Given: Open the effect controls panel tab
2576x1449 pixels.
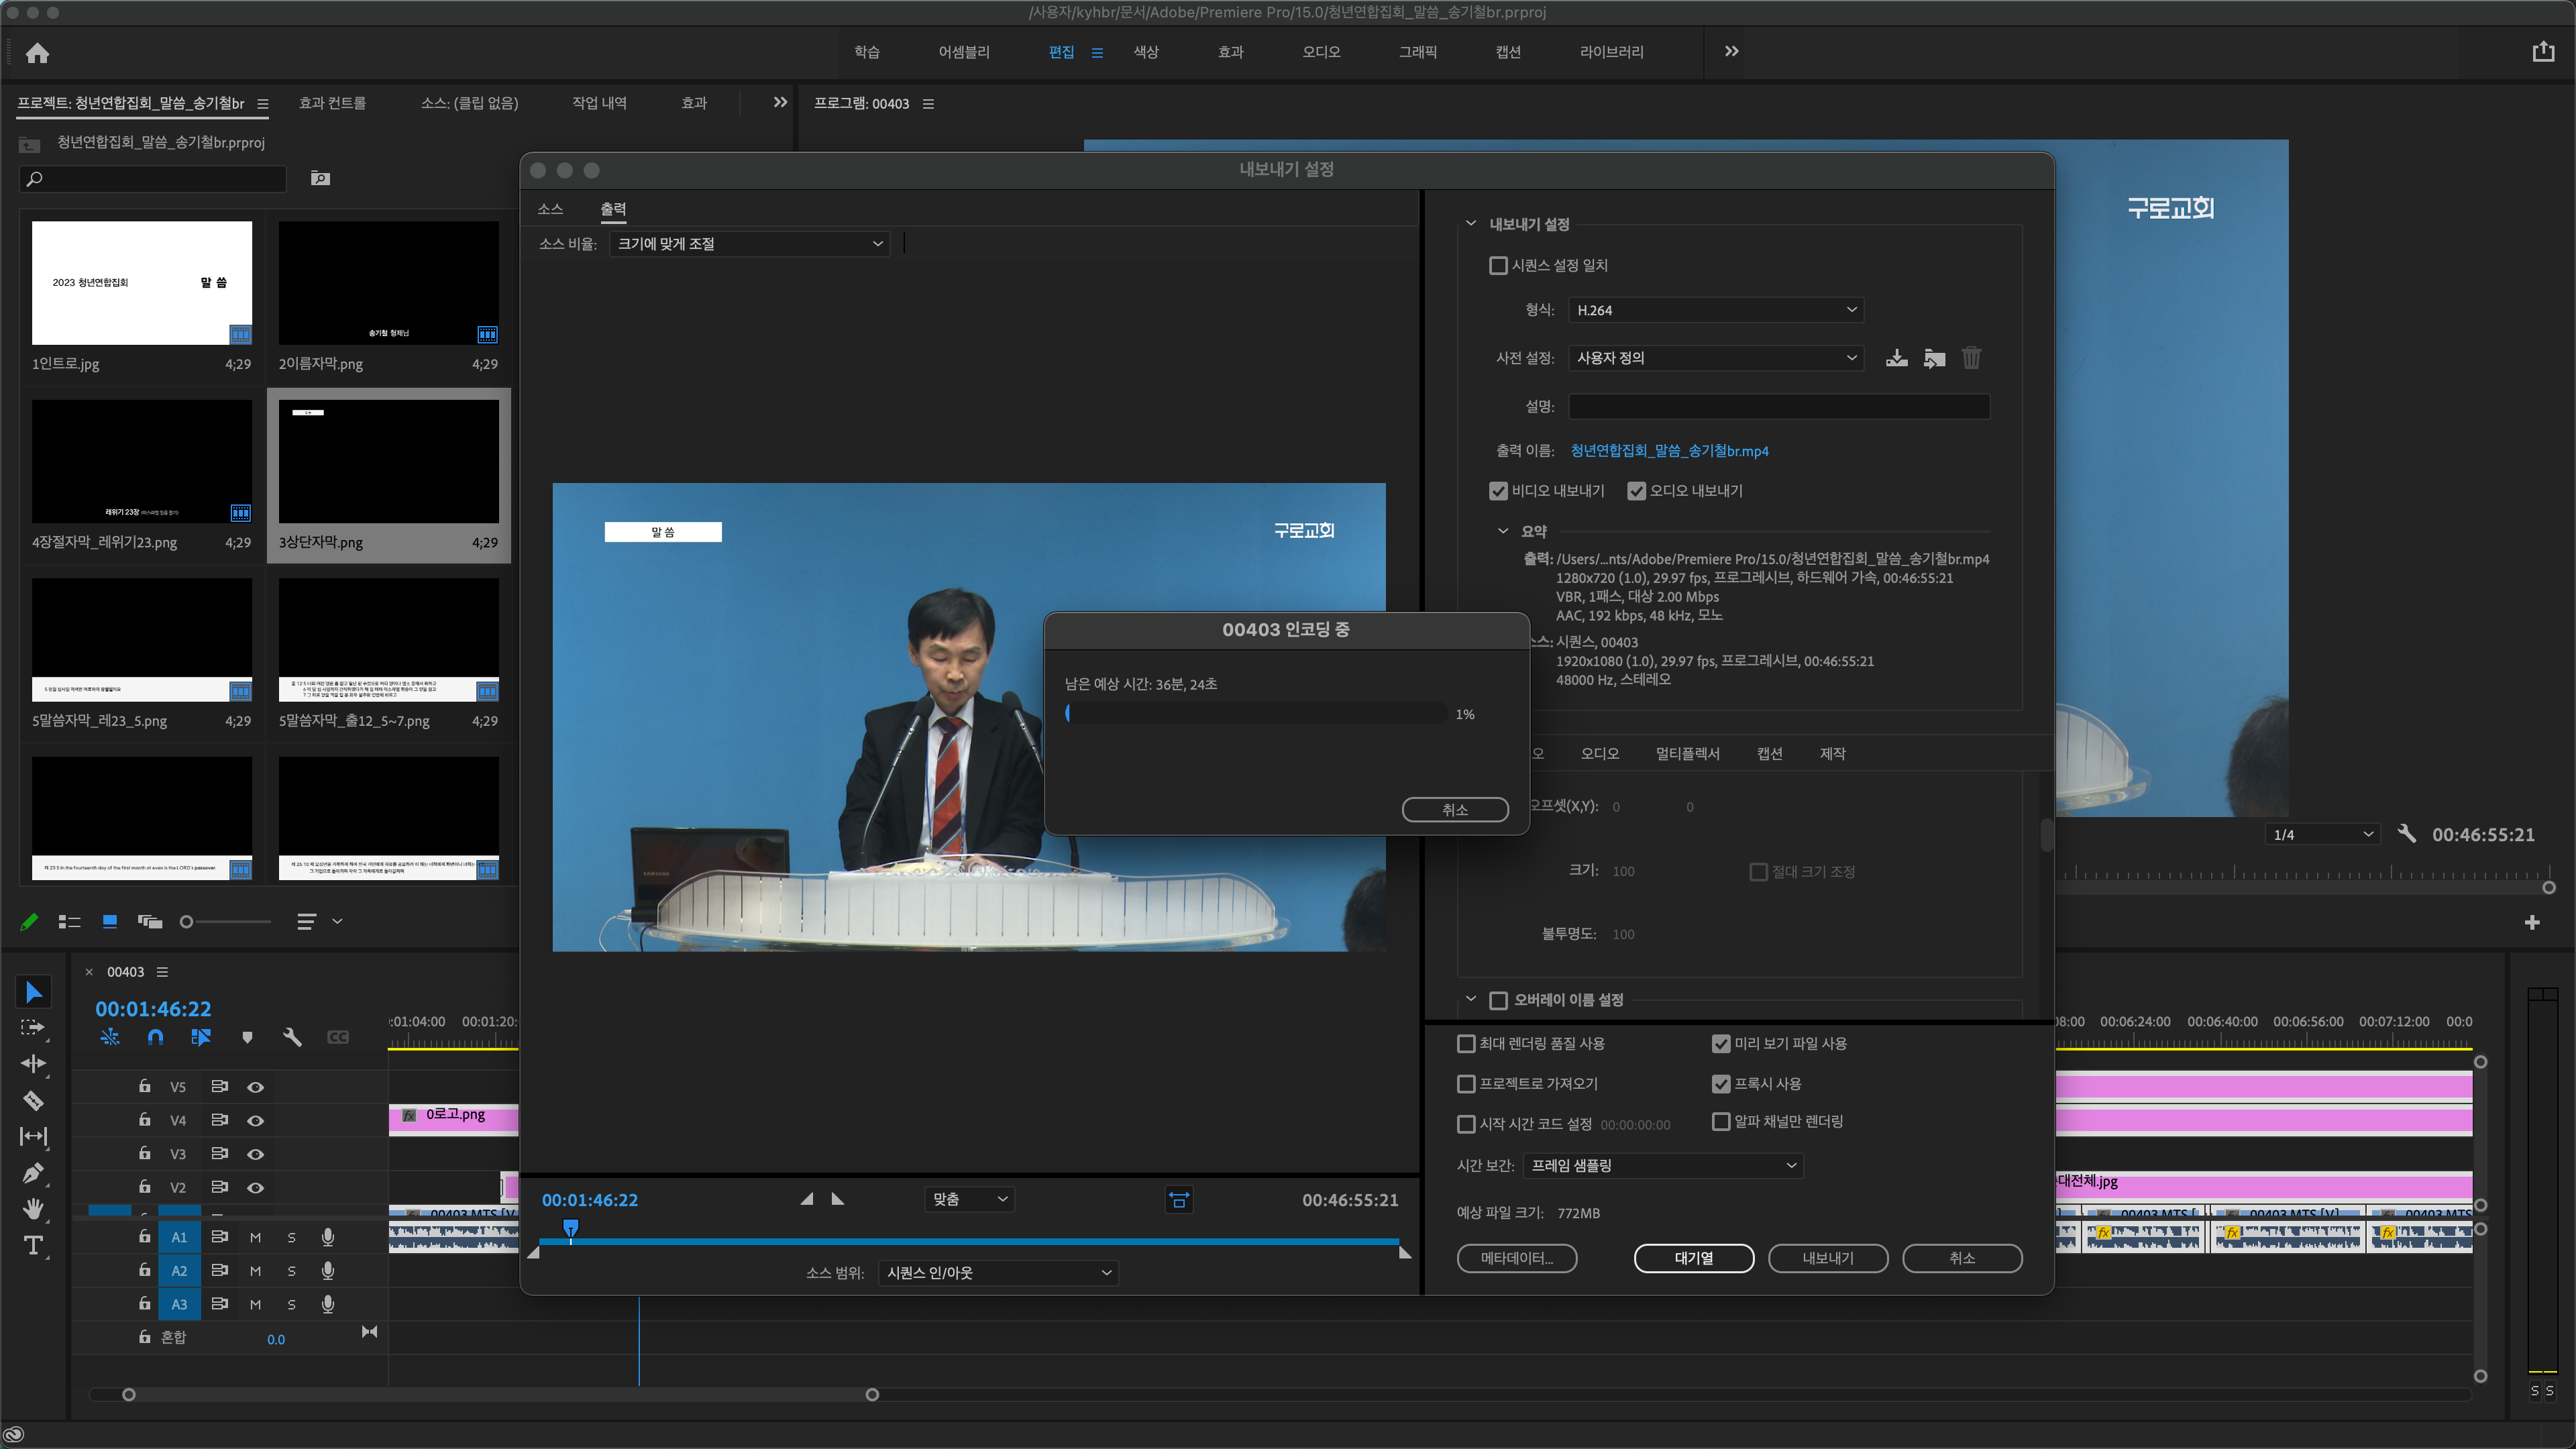Looking at the screenshot, I should click(332, 103).
